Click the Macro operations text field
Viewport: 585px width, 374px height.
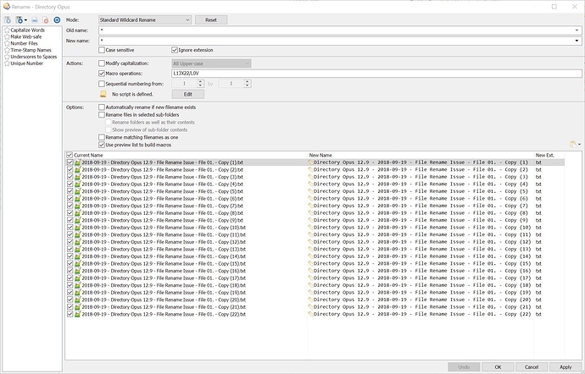[x=376, y=74]
